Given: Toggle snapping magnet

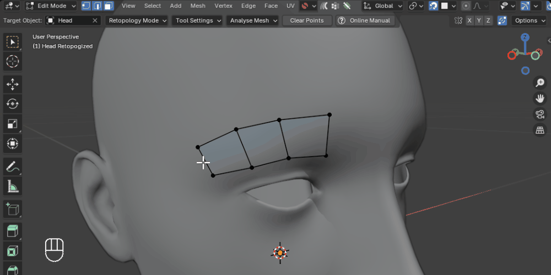Looking at the screenshot, I should pyautogui.click(x=433, y=5).
